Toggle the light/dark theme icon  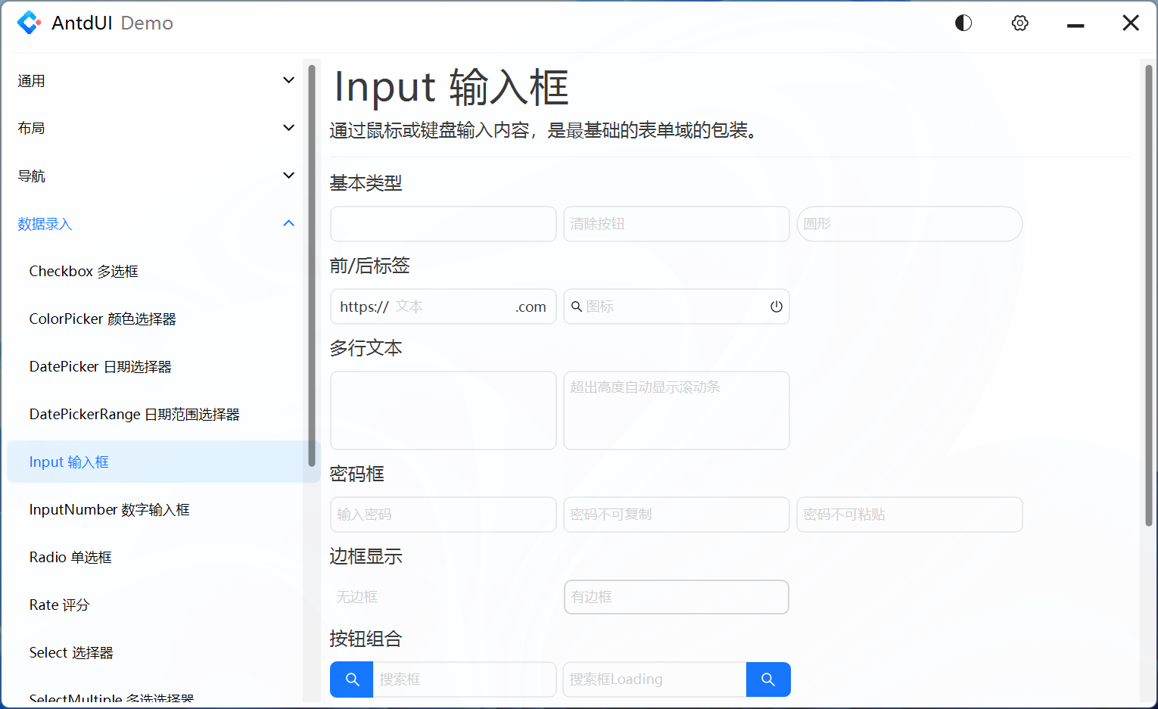963,23
